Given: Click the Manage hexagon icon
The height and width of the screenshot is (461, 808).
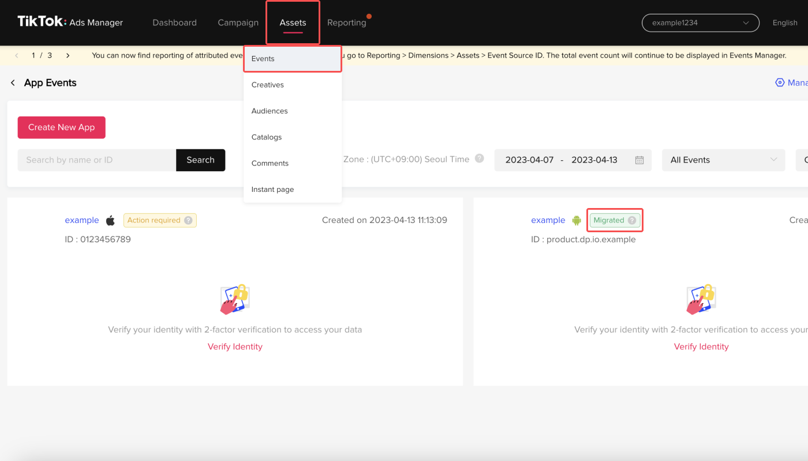Looking at the screenshot, I should click(x=780, y=83).
